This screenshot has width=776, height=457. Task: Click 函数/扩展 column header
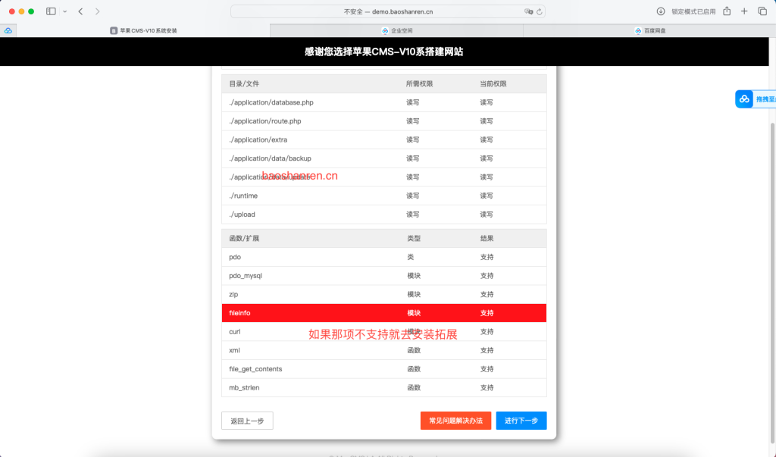pyautogui.click(x=244, y=238)
